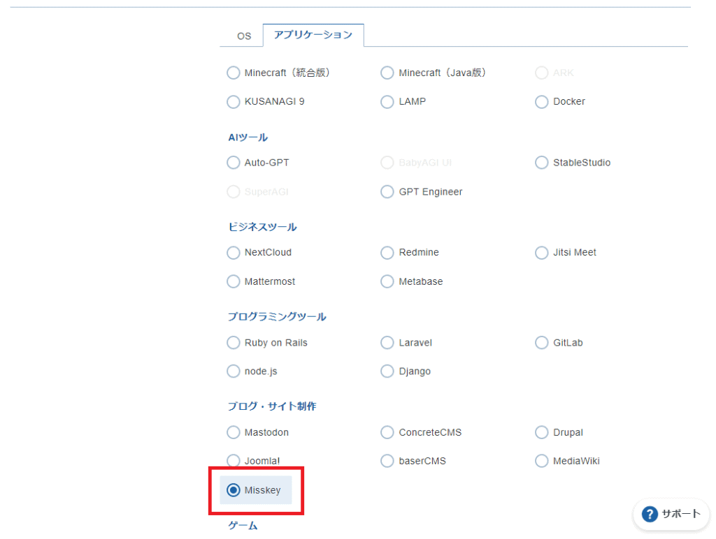The image size is (716, 539).
Task: Click the greyed-out SuperAGI option
Action: tap(234, 192)
